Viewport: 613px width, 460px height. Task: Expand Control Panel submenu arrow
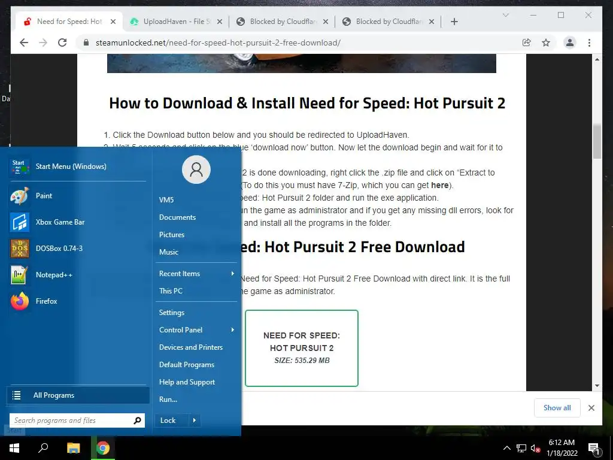click(233, 330)
